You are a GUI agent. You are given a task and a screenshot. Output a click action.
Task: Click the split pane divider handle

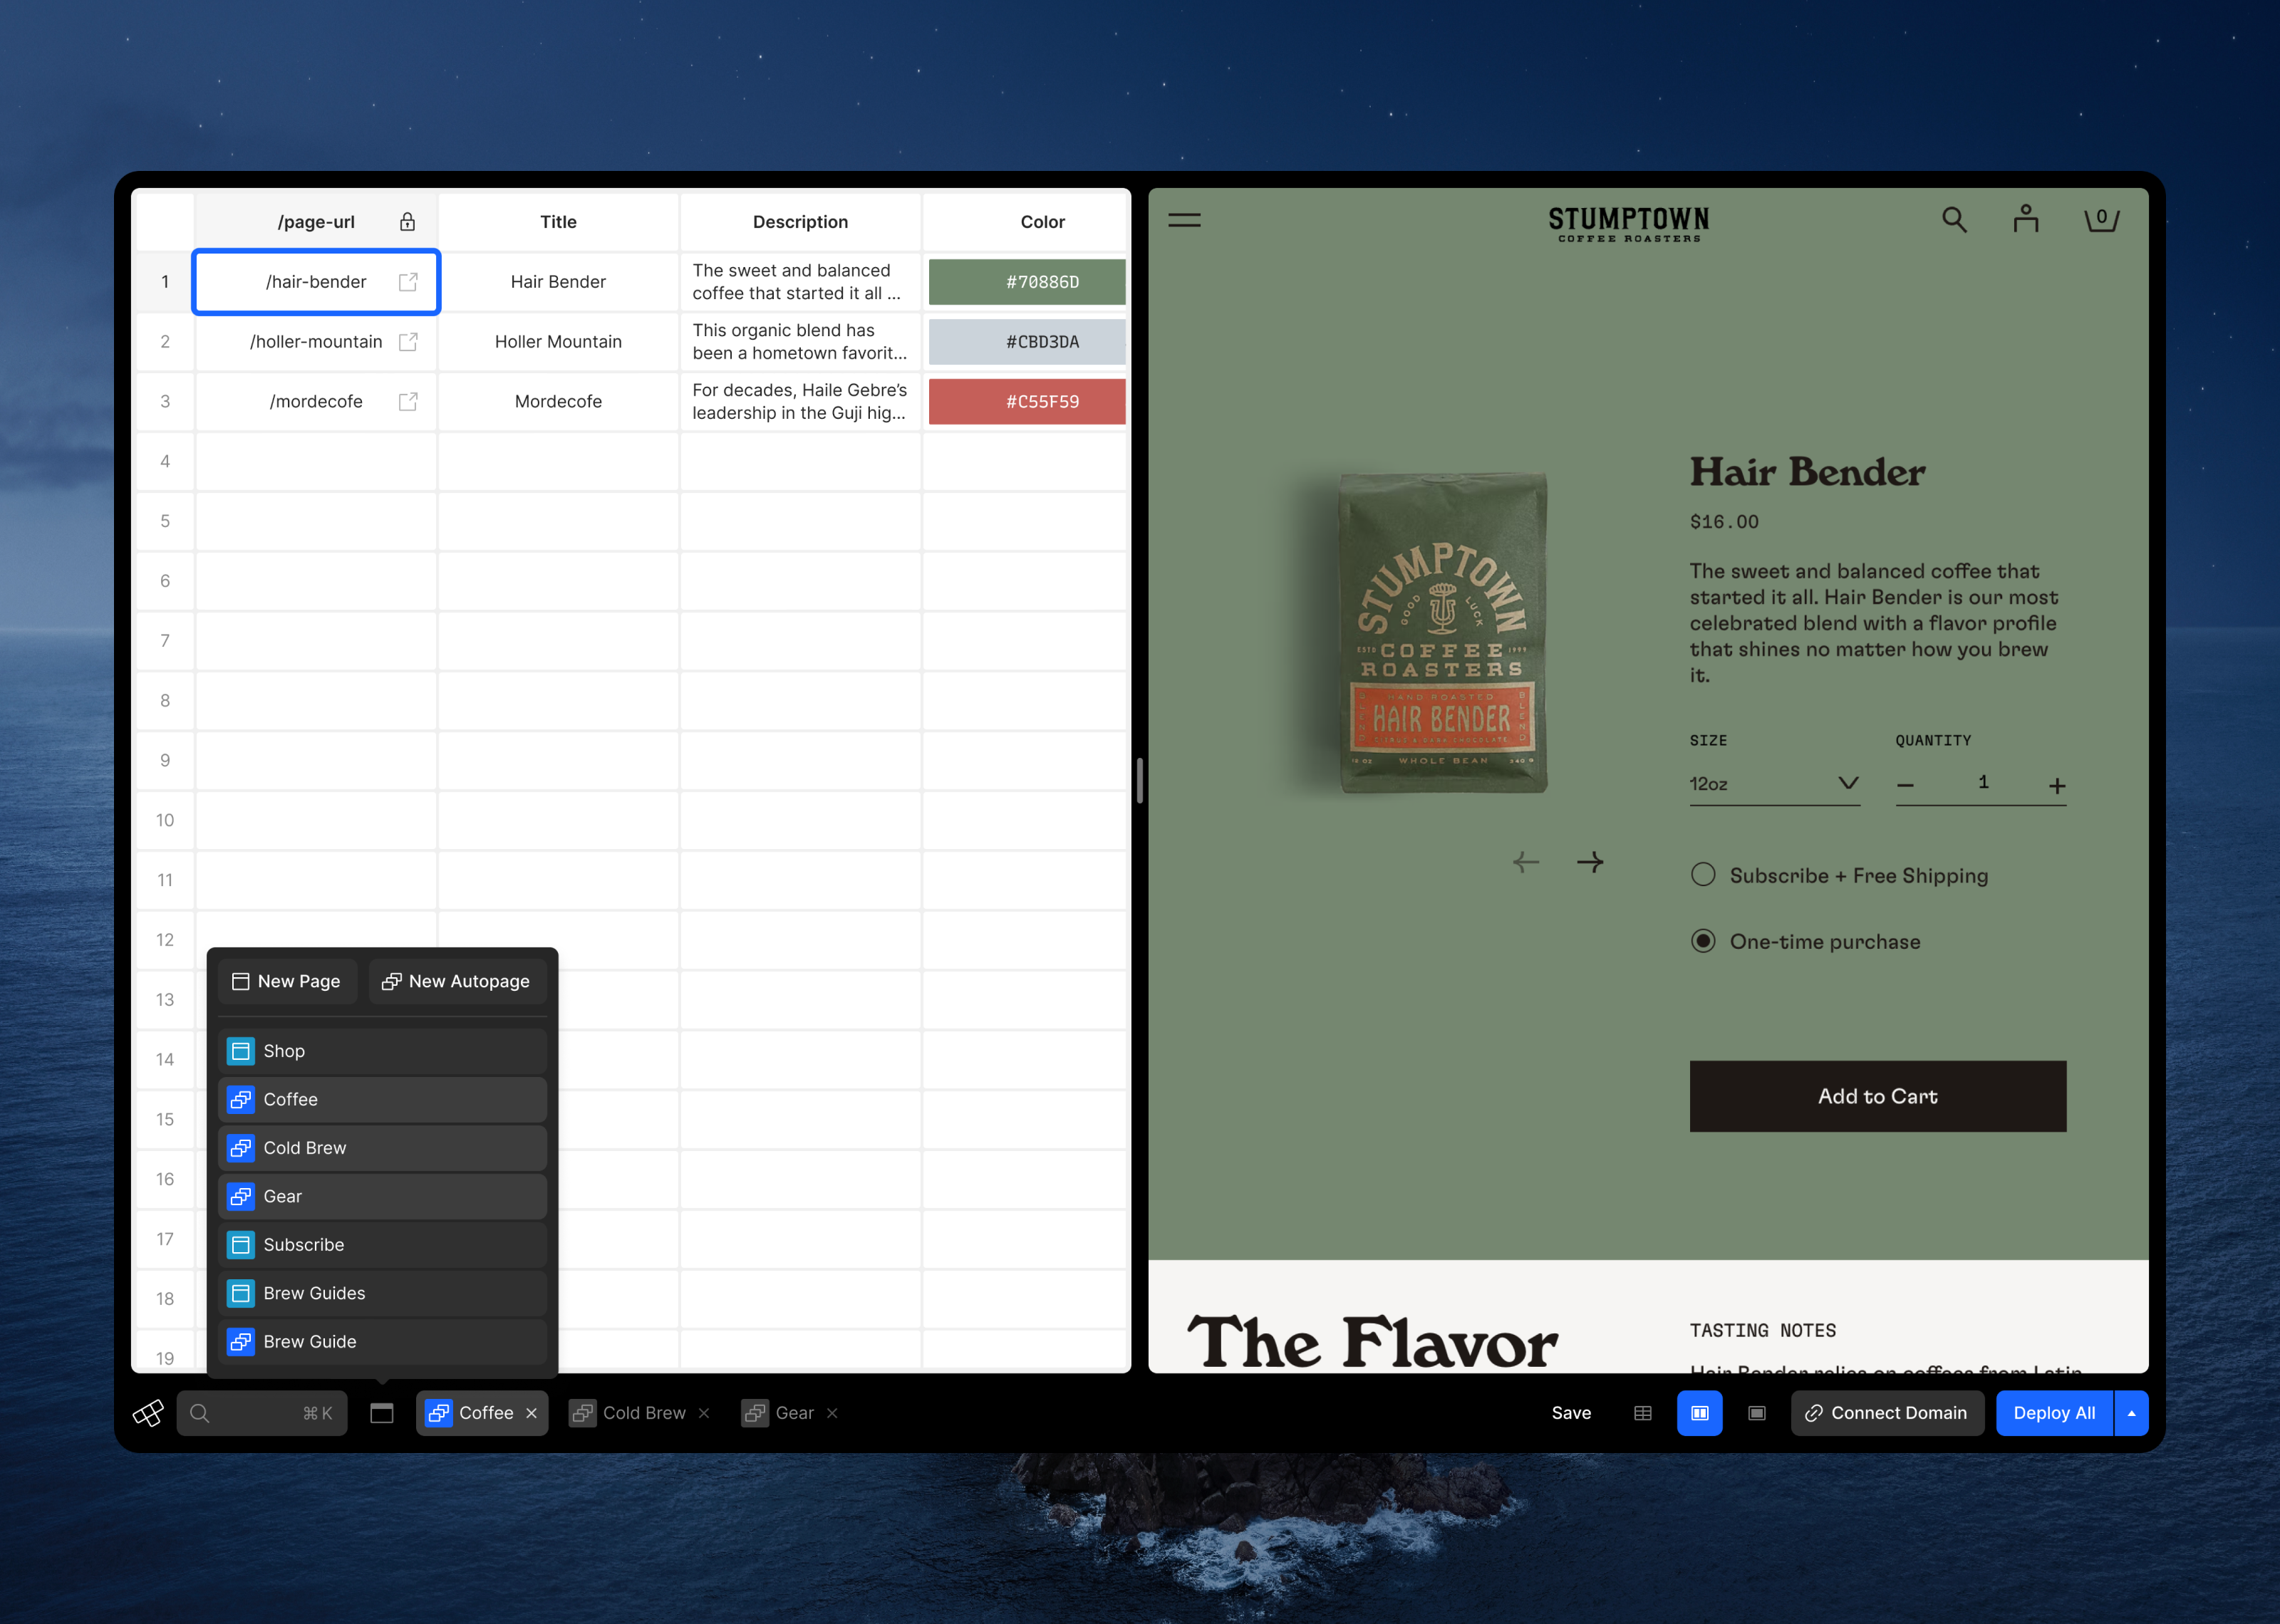[x=1140, y=781]
